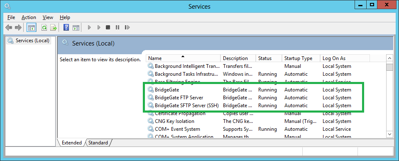Sort by the Startup Type column header
The image size is (399, 161).
[x=301, y=58]
